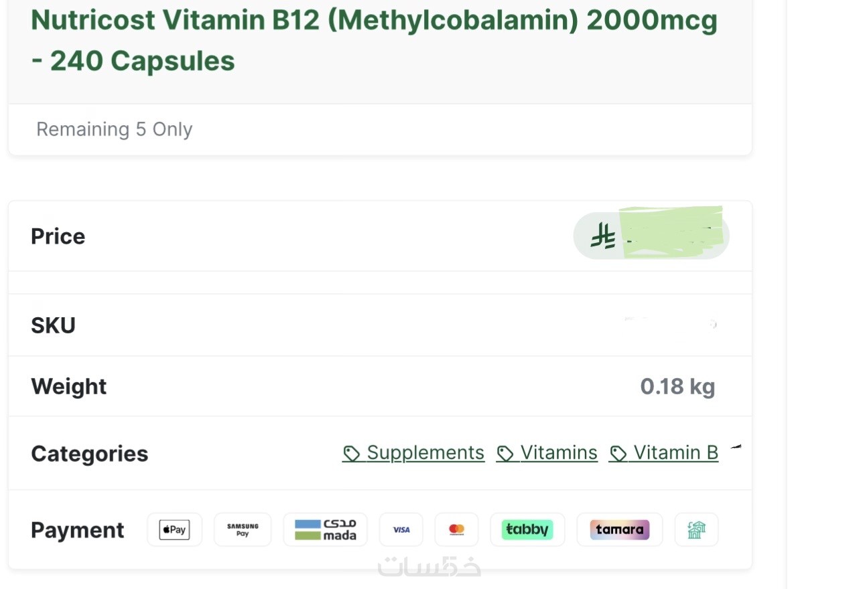Click the Price row label

(x=58, y=236)
